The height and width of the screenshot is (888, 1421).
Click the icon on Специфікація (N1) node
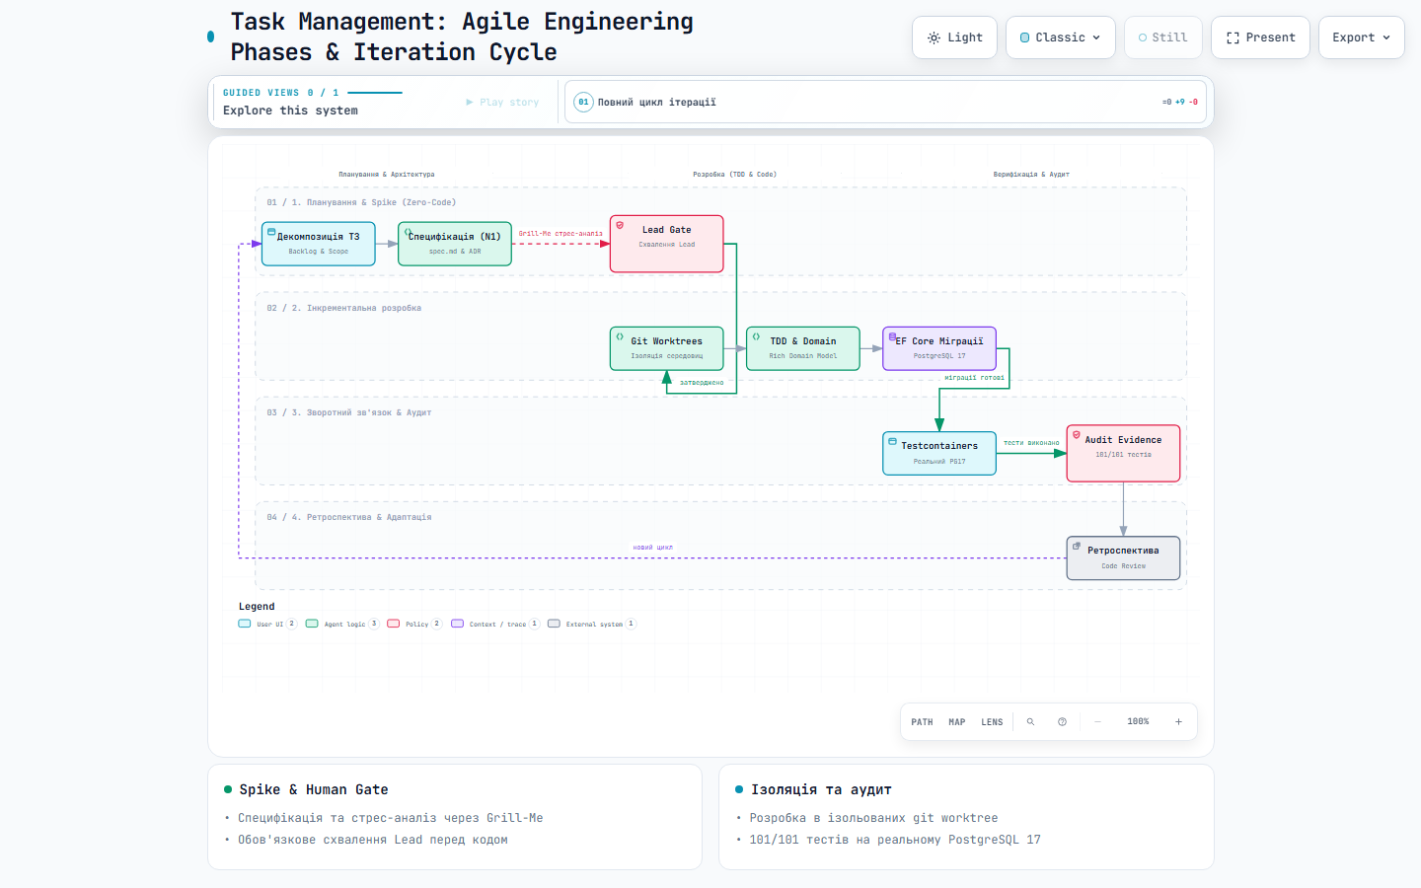pos(408,232)
